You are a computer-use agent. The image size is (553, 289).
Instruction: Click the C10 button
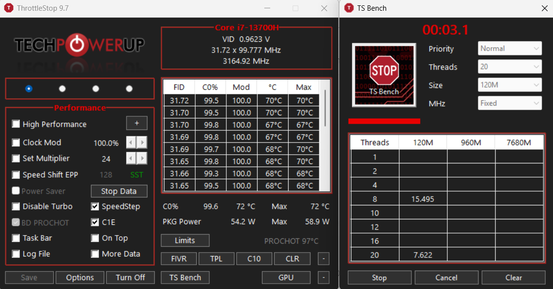(x=254, y=259)
